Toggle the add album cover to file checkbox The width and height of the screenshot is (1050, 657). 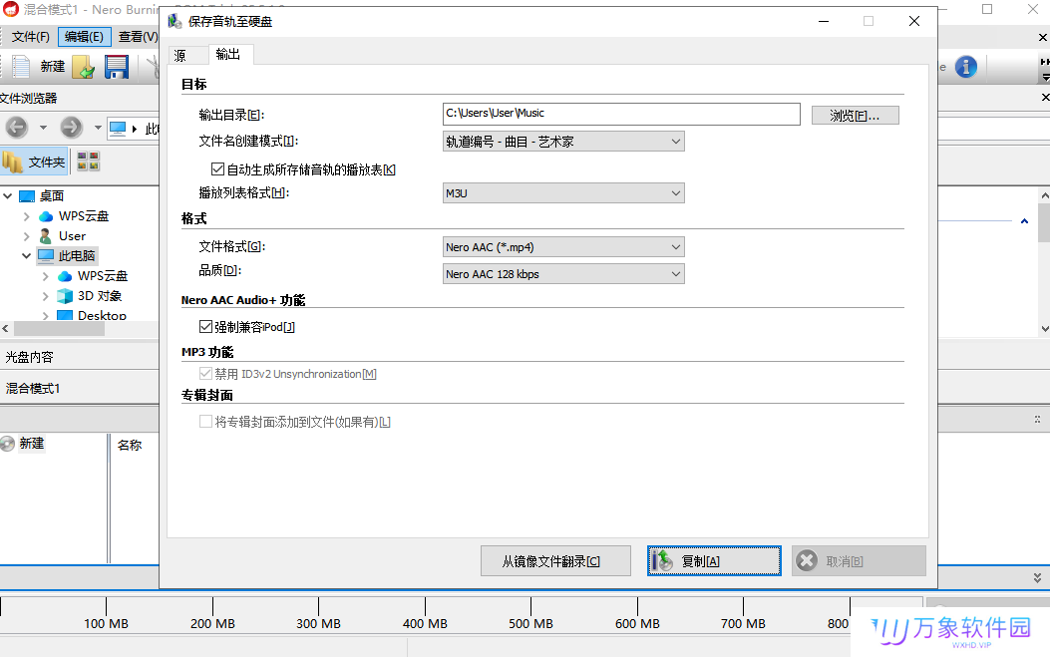(205, 422)
